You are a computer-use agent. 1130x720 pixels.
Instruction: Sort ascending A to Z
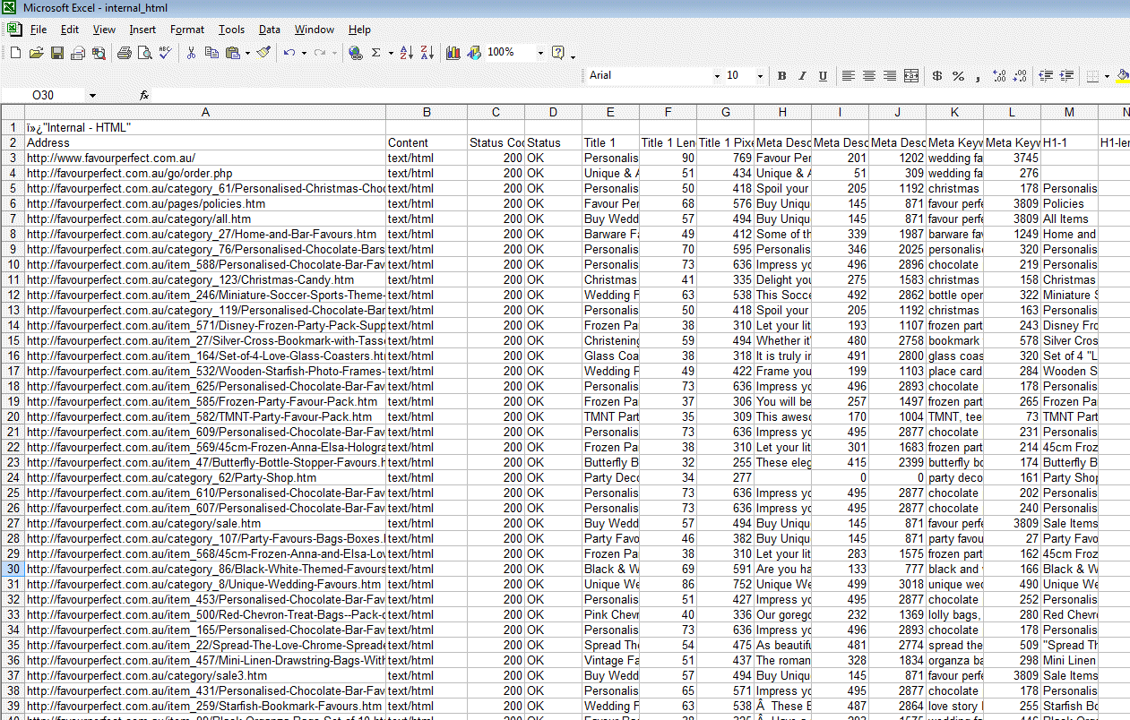pyautogui.click(x=407, y=53)
